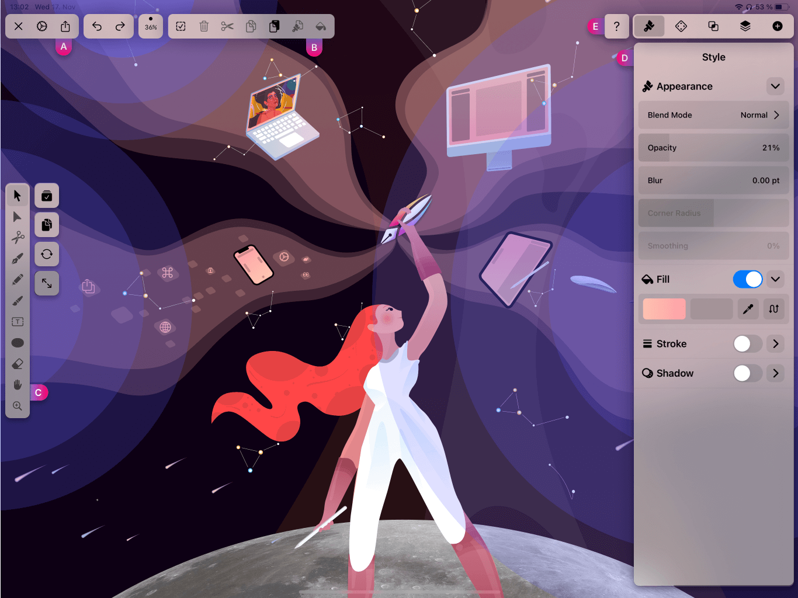Select the Scissors tool in toolbox

point(18,238)
